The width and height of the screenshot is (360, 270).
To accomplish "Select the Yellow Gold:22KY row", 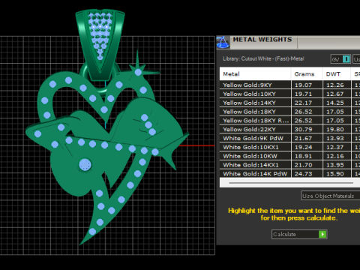I will coord(290,130).
